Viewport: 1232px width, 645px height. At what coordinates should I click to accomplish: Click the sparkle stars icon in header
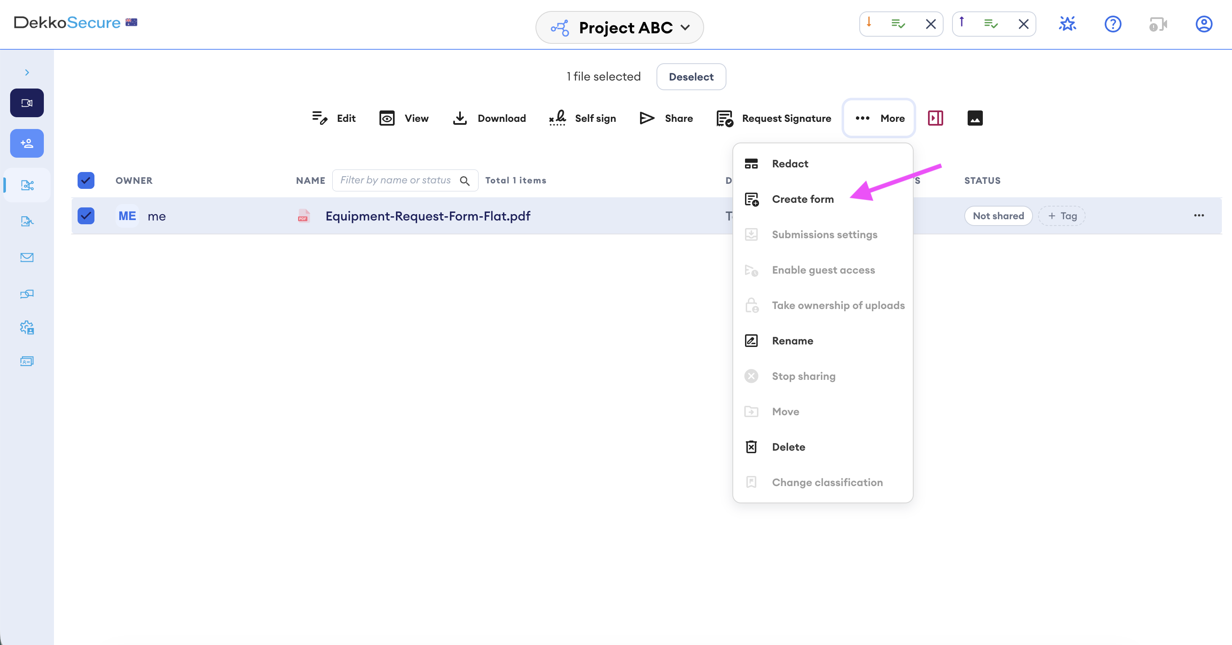[x=1068, y=24]
